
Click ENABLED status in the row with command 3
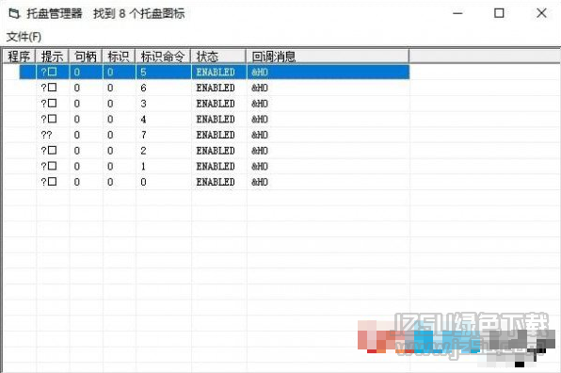(x=216, y=104)
